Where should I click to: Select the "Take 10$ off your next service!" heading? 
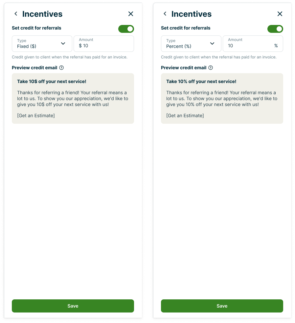(x=52, y=81)
